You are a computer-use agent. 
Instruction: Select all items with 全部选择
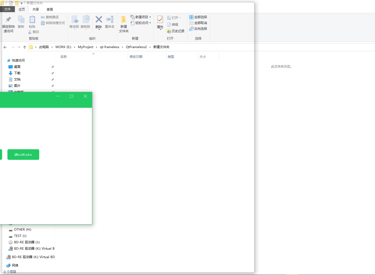(x=198, y=17)
